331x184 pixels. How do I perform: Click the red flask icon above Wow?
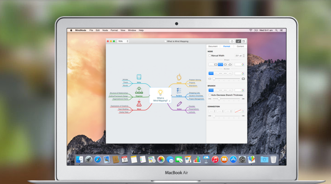point(139,103)
